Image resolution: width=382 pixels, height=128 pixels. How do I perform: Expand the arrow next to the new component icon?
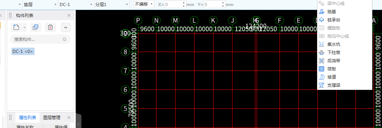24,27
